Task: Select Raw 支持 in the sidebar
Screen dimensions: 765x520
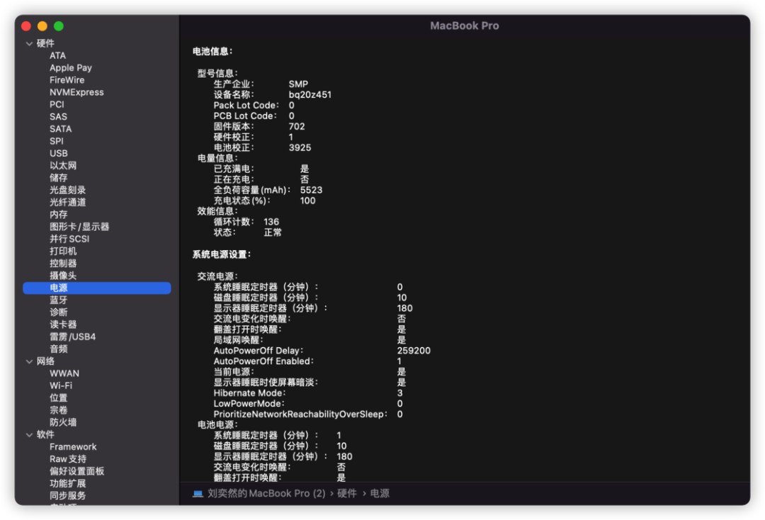Action: (x=68, y=458)
